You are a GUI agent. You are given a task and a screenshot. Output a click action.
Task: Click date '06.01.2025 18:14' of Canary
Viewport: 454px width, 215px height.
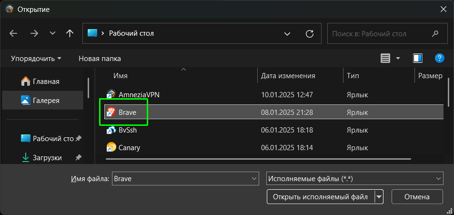287,148
